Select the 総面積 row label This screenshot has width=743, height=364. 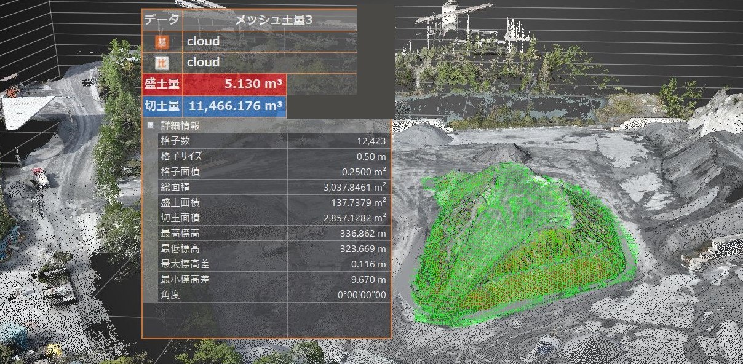click(x=175, y=187)
